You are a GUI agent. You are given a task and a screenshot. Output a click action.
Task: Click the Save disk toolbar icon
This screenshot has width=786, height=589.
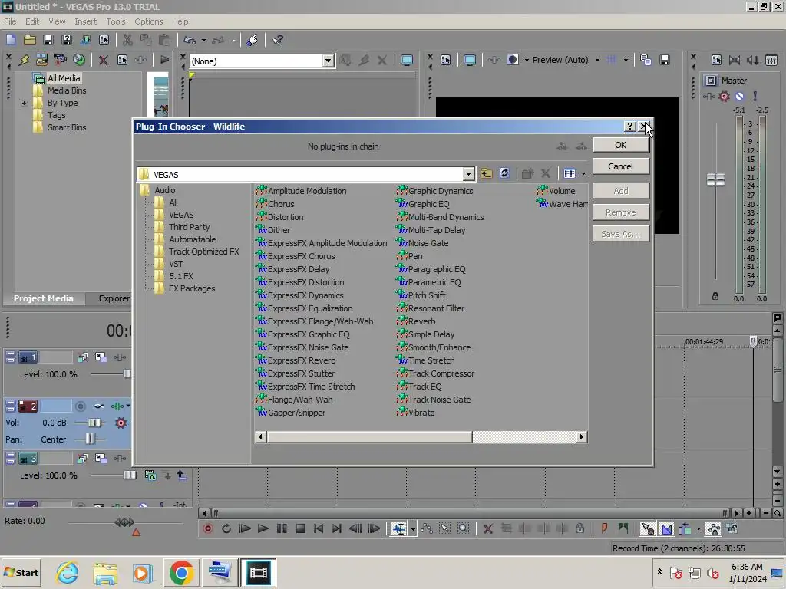[x=48, y=40]
